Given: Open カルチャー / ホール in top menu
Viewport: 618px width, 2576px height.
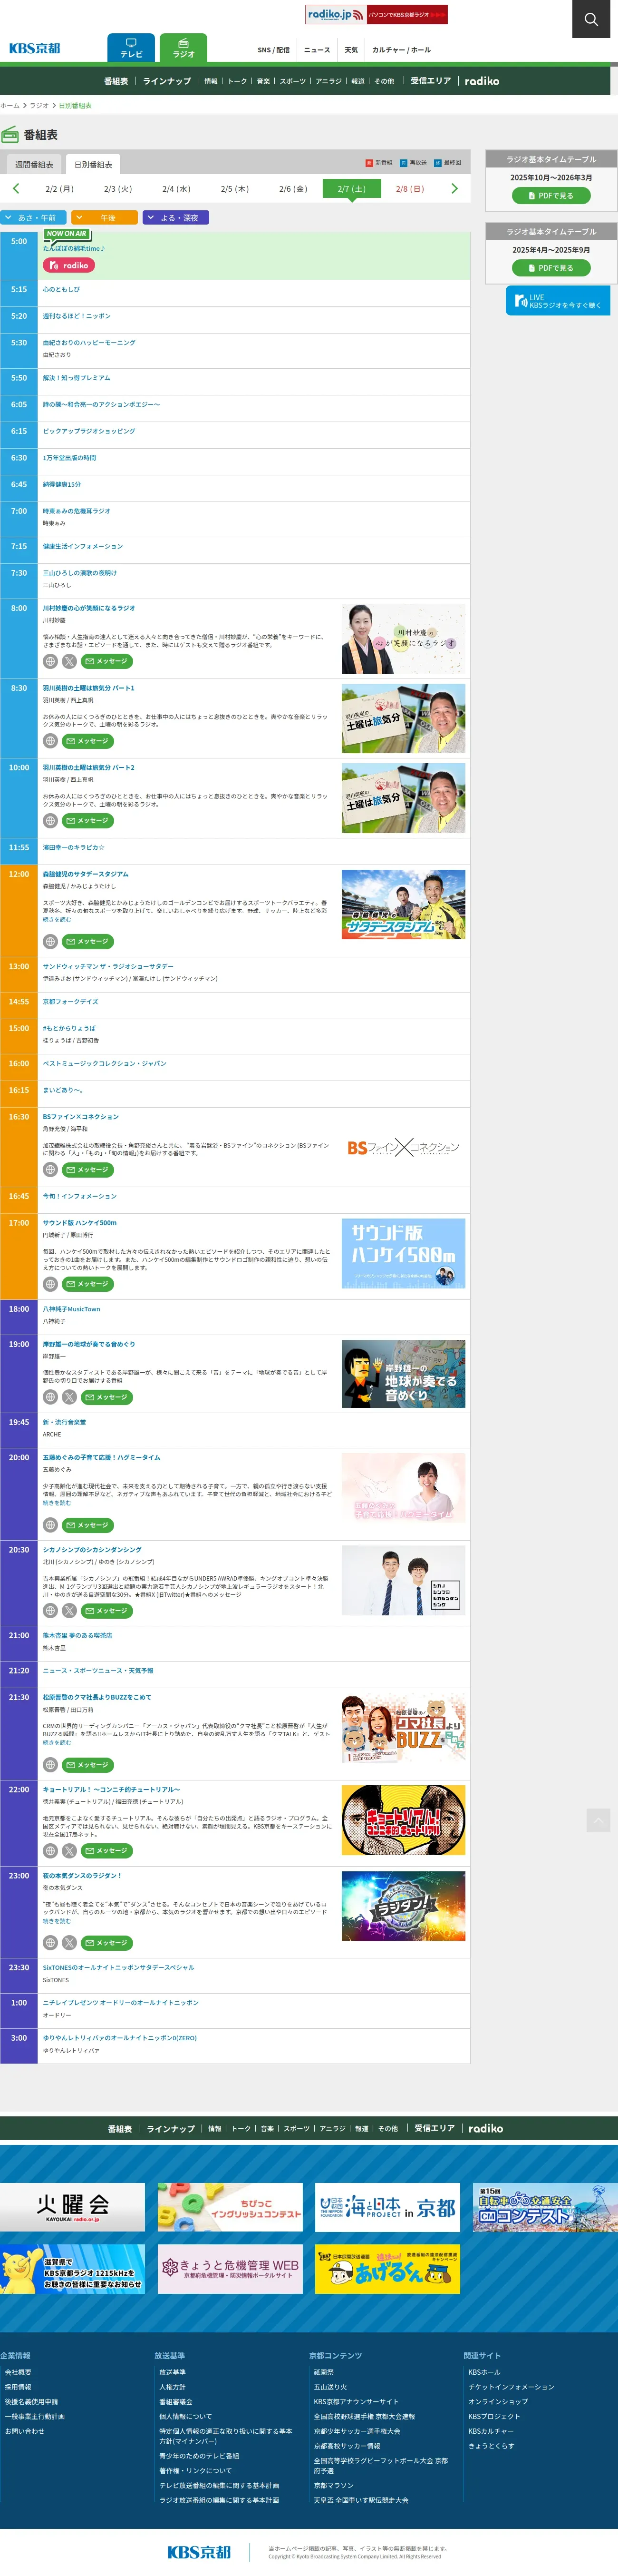Looking at the screenshot, I should [401, 50].
